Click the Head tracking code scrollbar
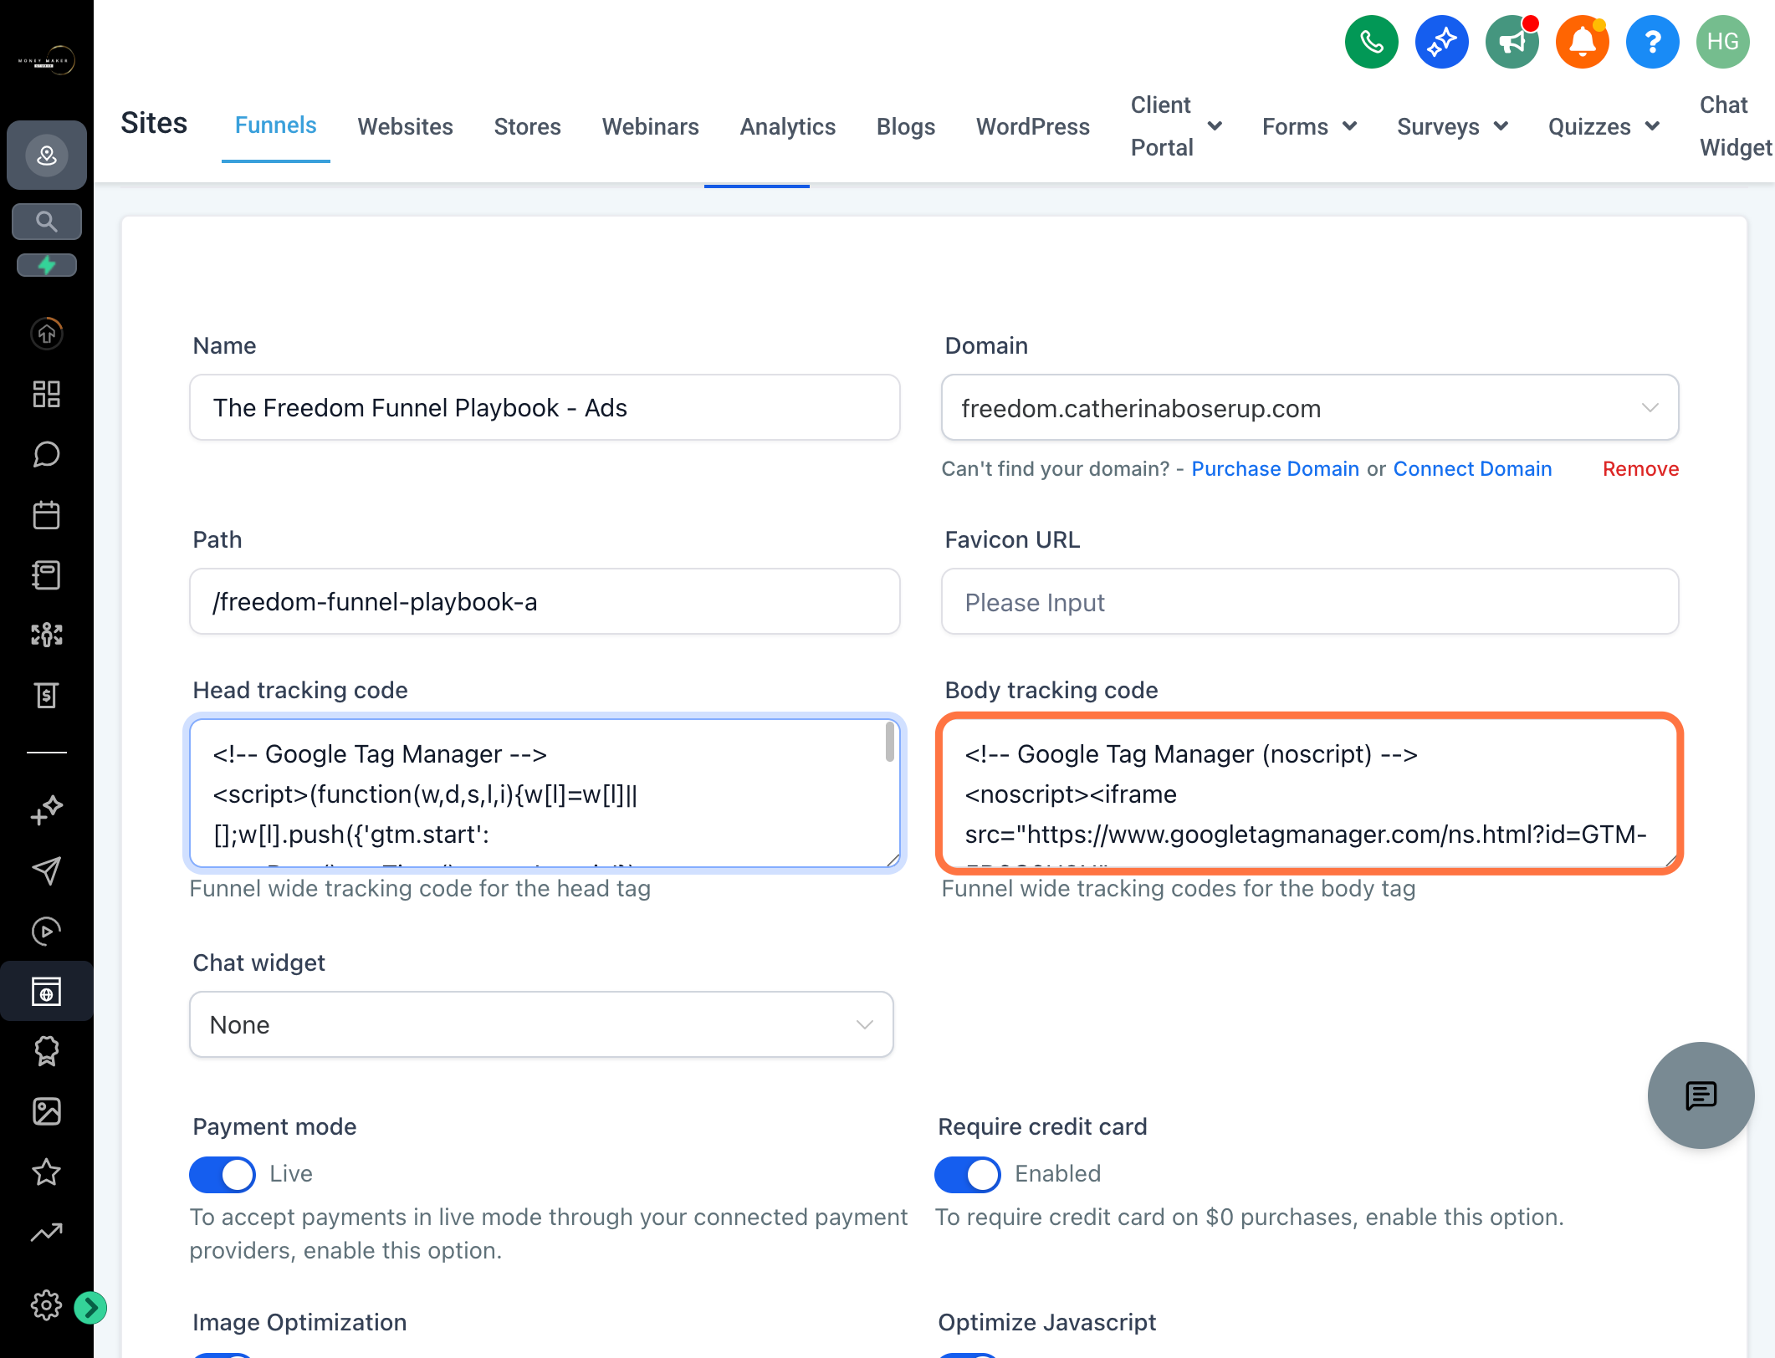Screen dimensions: 1775x1358 pyautogui.click(x=889, y=743)
